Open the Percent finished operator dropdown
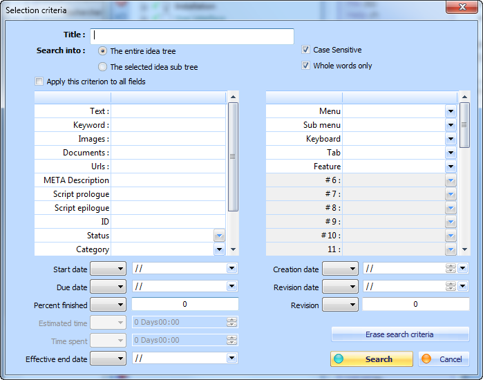 (108, 305)
